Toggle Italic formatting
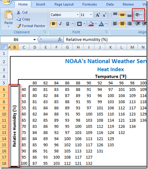148x169 pixels. [x=60, y=23]
